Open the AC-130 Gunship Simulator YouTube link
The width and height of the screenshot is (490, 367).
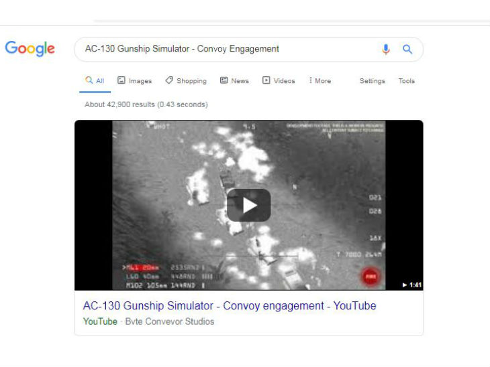(x=230, y=306)
